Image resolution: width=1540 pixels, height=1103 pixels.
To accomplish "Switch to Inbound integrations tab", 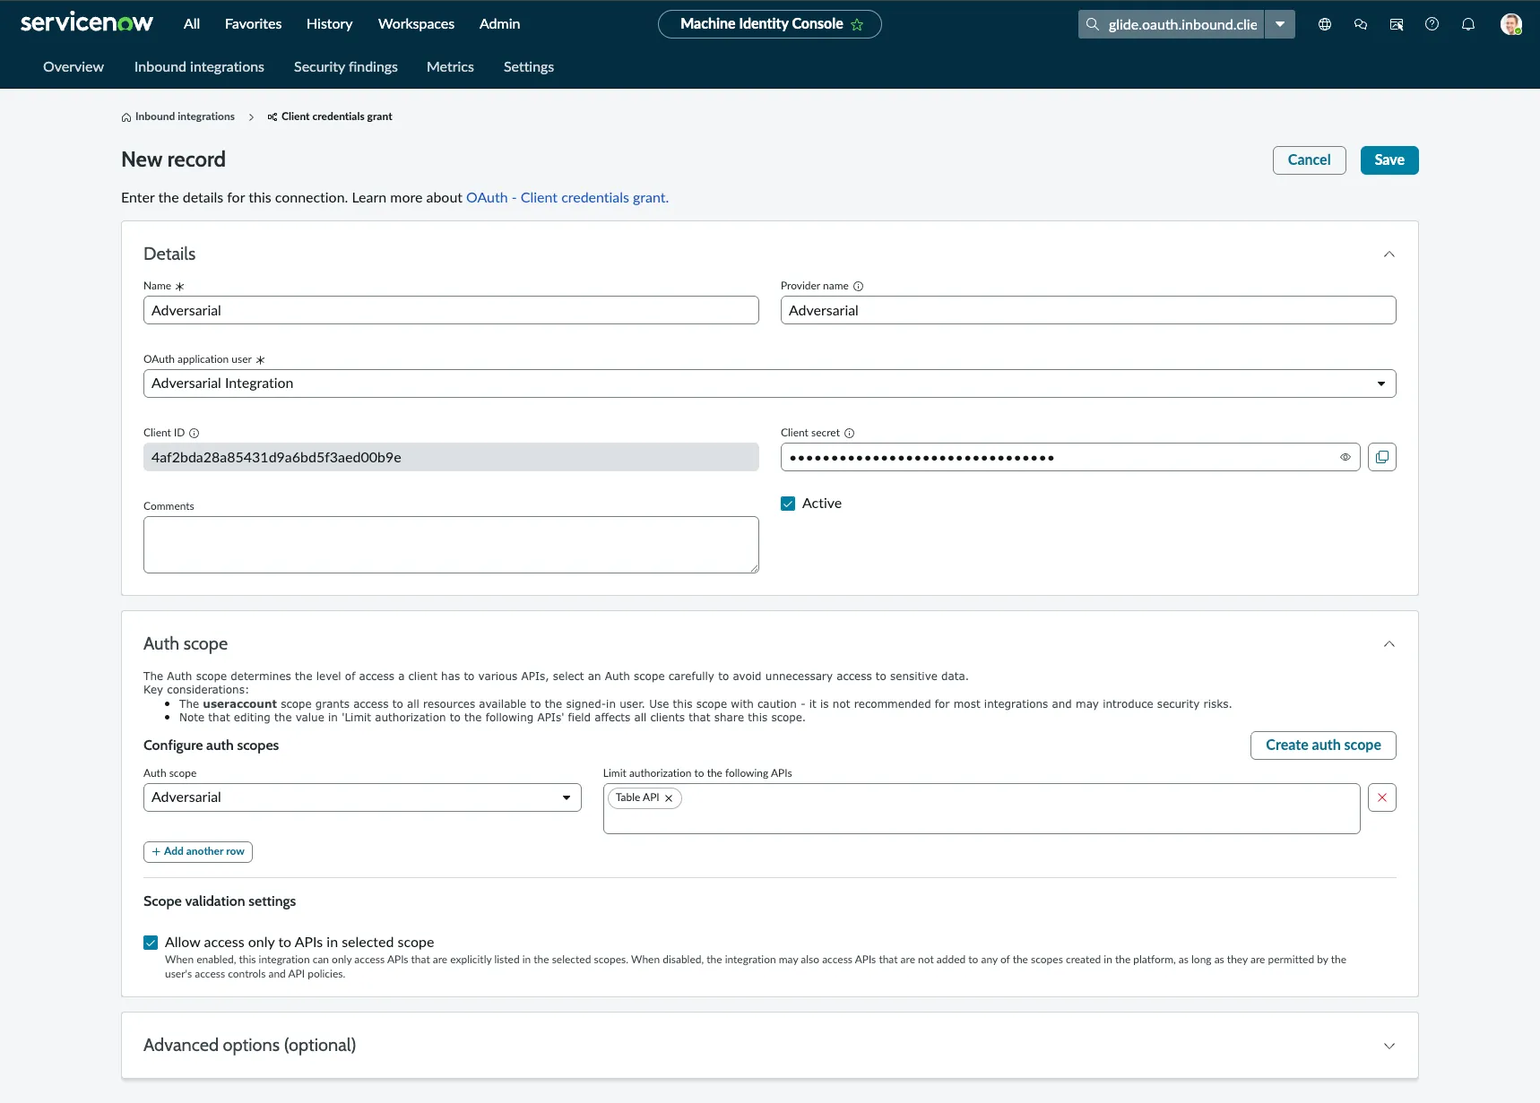I will tap(199, 67).
